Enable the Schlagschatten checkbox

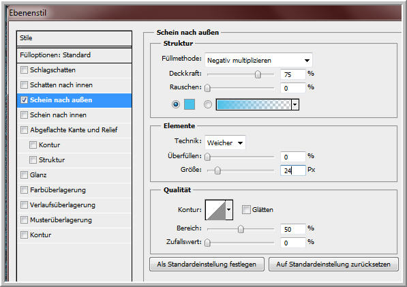pyautogui.click(x=24, y=70)
